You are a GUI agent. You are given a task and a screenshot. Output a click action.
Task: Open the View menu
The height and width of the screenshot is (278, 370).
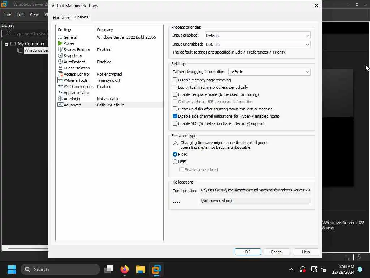(x=34, y=14)
